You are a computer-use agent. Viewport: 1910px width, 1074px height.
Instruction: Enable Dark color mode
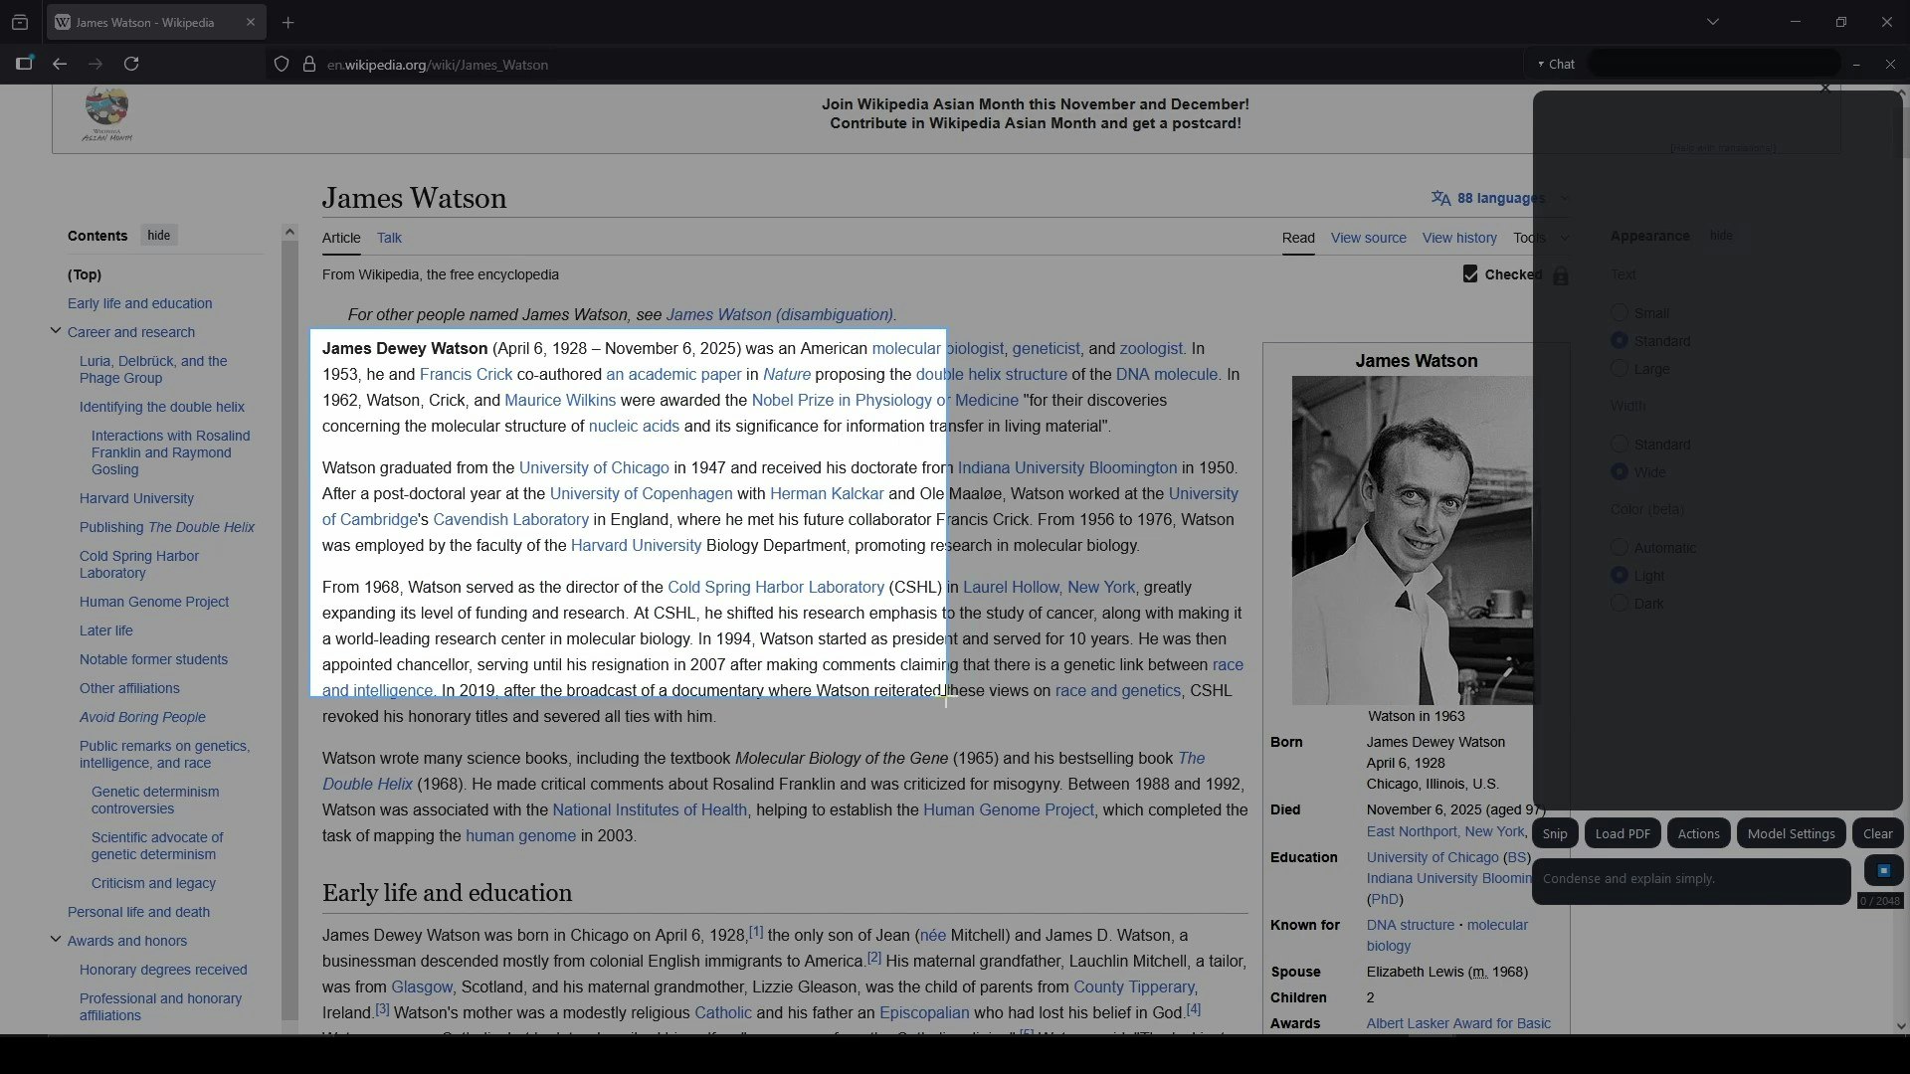tap(1620, 603)
